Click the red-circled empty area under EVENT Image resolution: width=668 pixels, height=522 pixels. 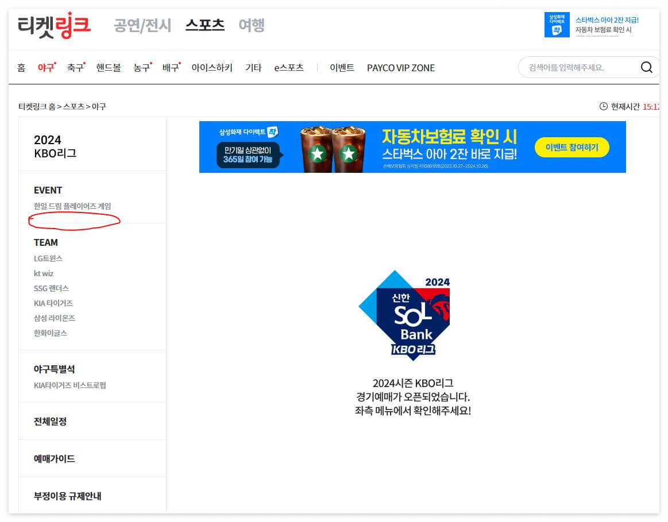pos(74,220)
